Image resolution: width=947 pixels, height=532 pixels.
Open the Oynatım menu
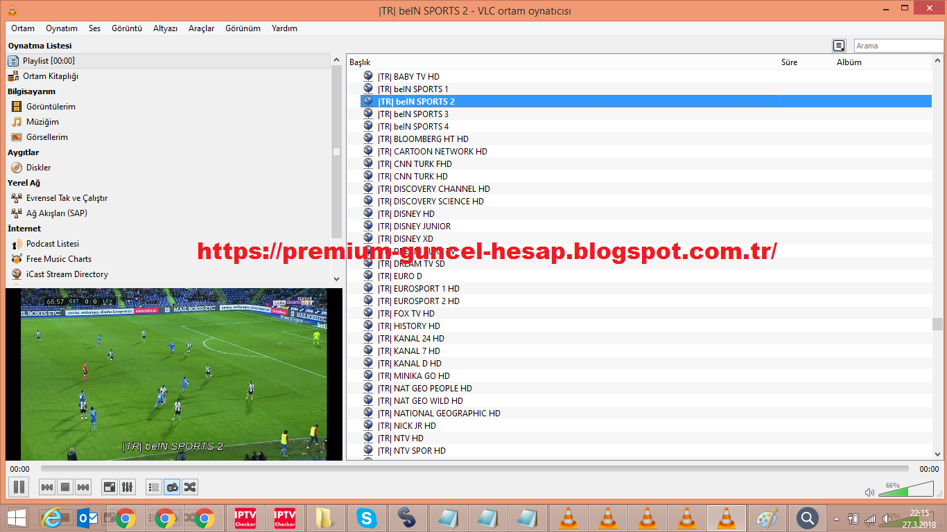click(62, 28)
